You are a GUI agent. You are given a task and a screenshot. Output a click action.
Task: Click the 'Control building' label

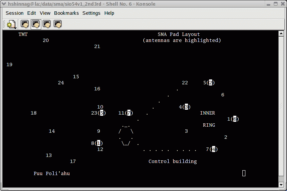(x=173, y=161)
